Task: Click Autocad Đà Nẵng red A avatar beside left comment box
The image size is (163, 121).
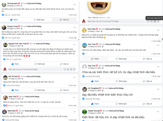Action: [x=5, y=69]
